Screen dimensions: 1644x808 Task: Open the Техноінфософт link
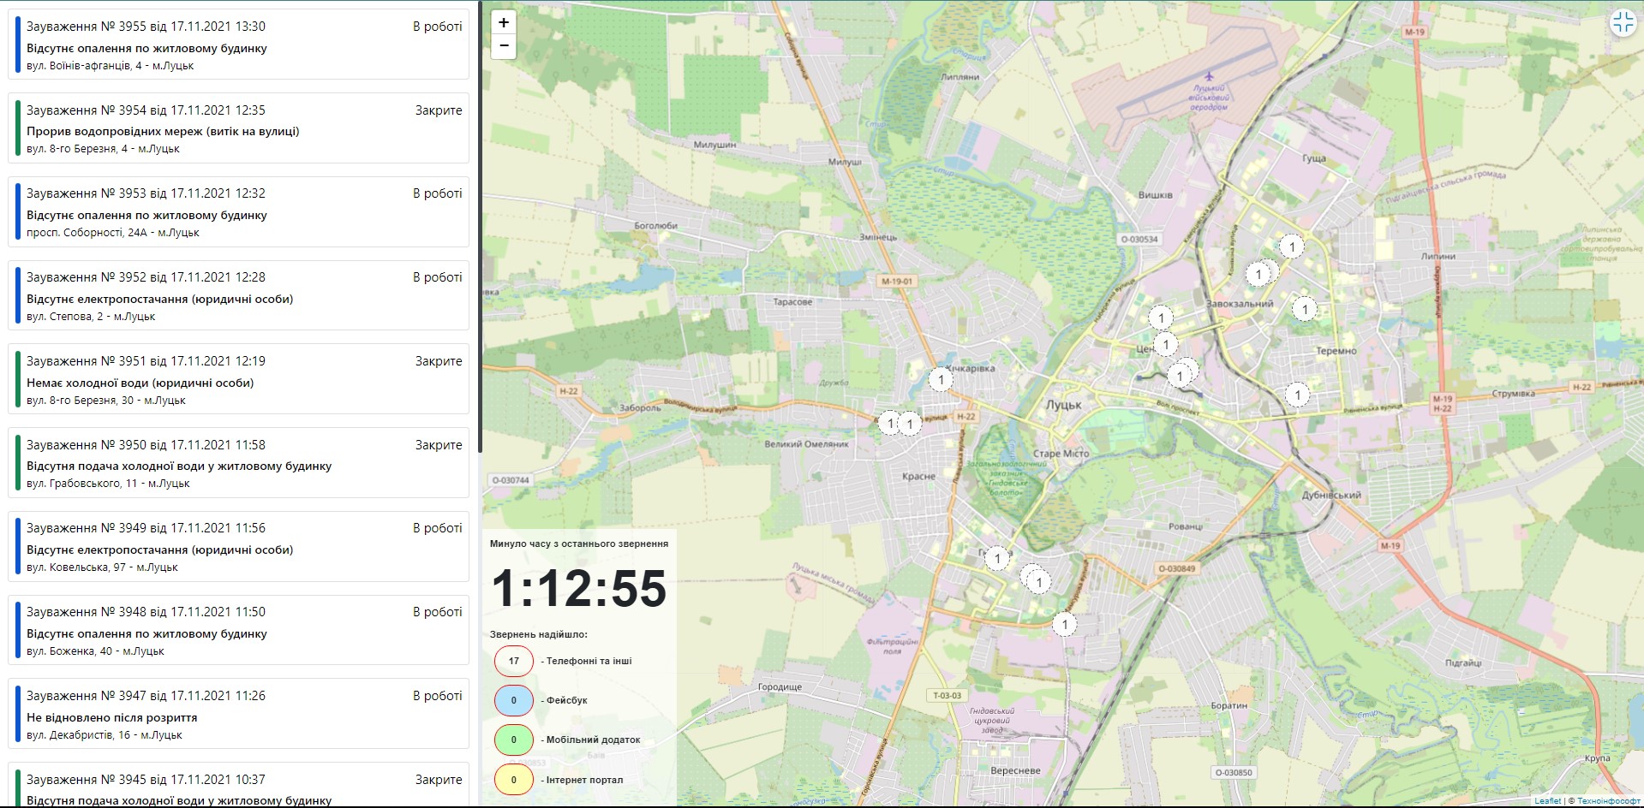[1608, 801]
